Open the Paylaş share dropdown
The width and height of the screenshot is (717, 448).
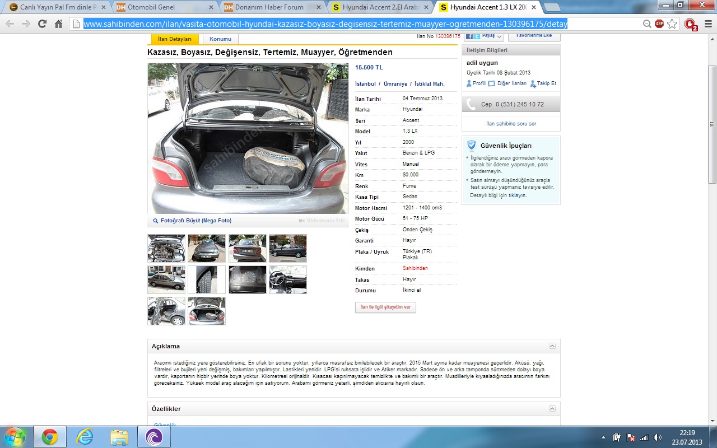(x=492, y=36)
